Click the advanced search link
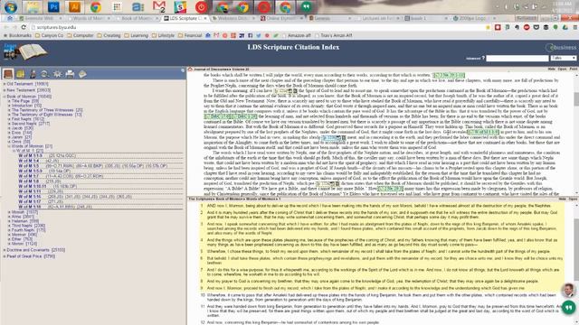This screenshot has height=325, width=579. [x=472, y=58]
